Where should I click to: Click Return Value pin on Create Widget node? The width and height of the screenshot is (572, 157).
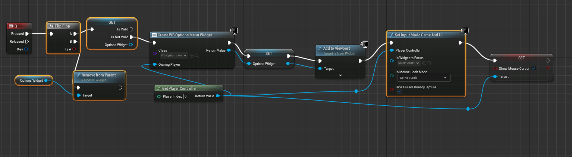coord(229,50)
